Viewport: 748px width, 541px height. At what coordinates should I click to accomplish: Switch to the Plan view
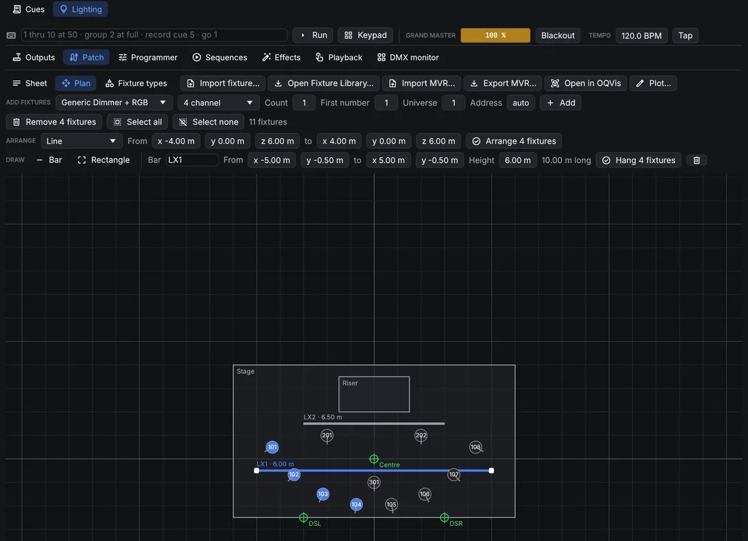pyautogui.click(x=76, y=84)
